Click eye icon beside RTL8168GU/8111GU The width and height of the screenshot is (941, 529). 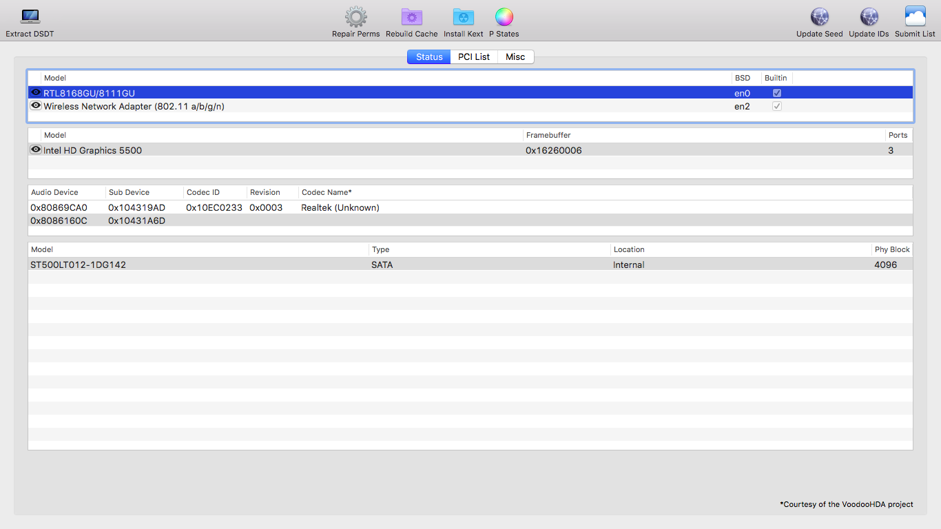coord(36,92)
